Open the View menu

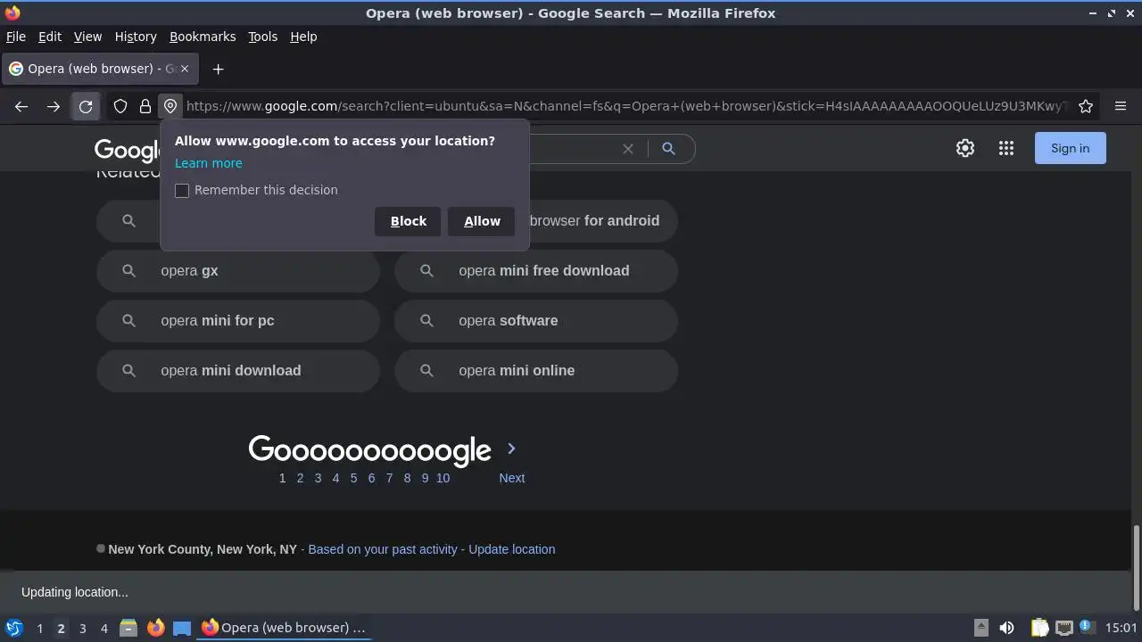point(87,37)
